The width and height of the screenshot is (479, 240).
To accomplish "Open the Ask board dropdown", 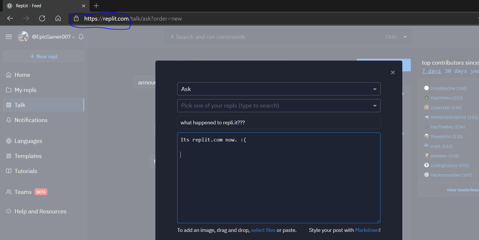I will [279, 89].
